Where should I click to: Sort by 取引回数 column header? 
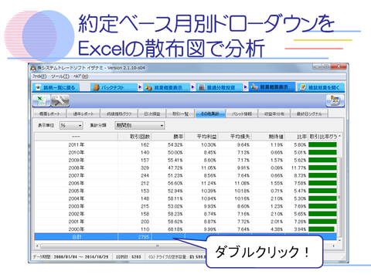pos(134,137)
